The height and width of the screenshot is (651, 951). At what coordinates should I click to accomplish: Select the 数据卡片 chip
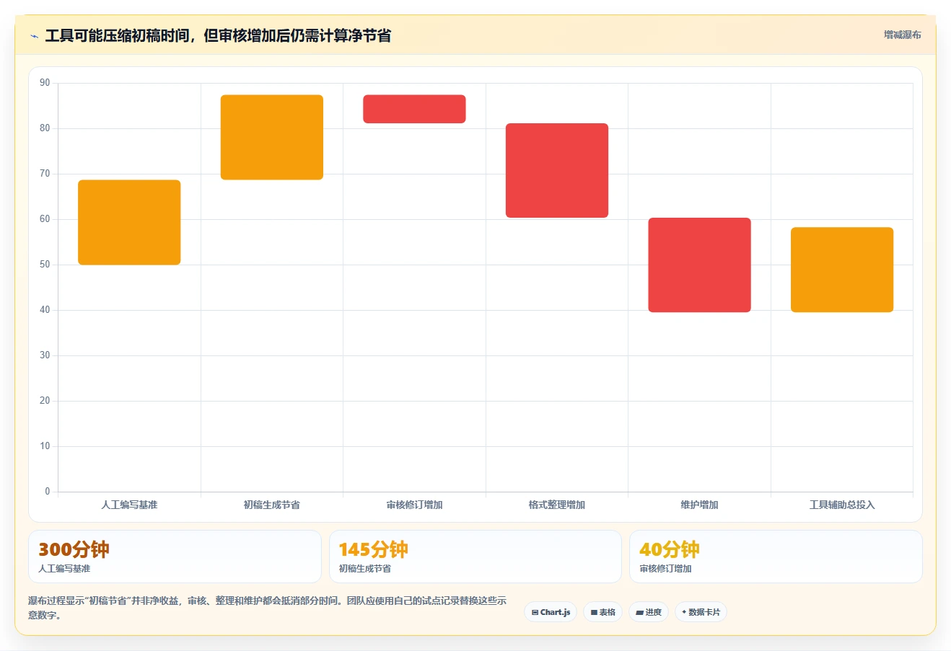(x=701, y=612)
